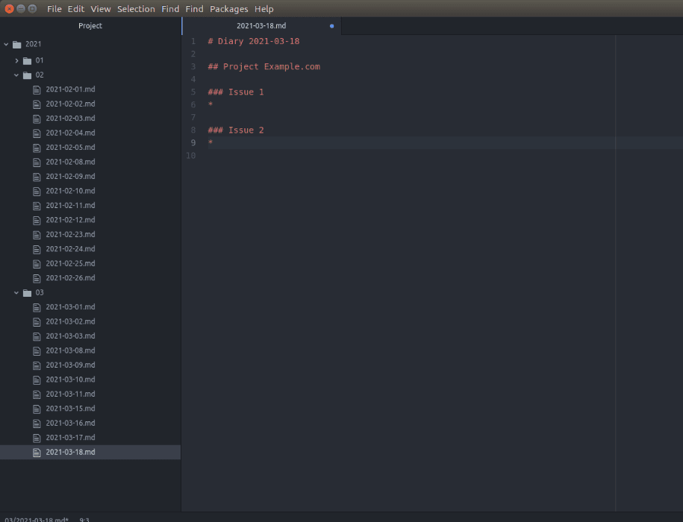Click the file icon beside 2021-02-26.md
The image size is (683, 522).
[37, 278]
